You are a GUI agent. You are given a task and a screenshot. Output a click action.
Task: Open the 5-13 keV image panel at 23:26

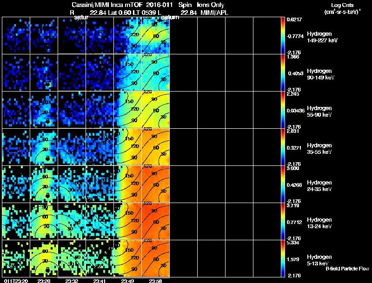(x=44, y=258)
